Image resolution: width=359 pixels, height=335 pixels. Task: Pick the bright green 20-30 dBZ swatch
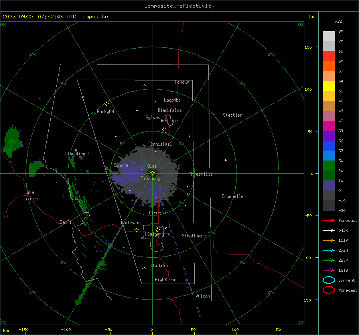[x=329, y=166]
